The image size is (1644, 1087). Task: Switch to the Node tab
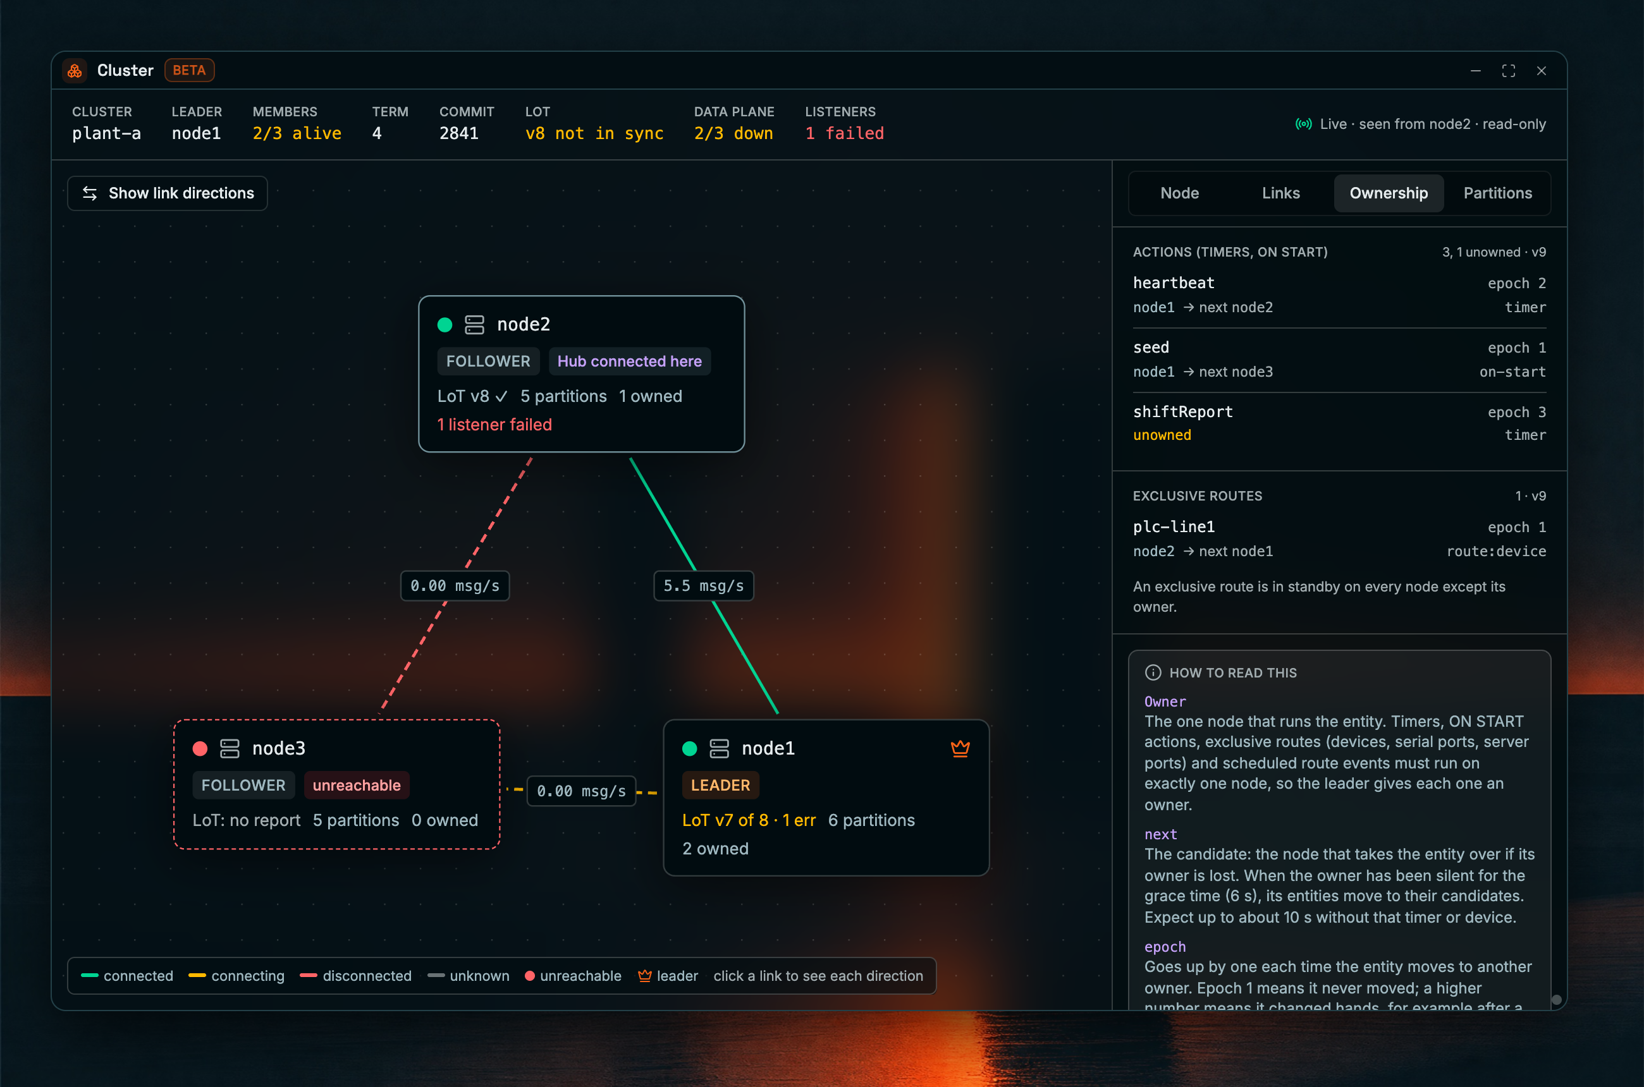pos(1179,193)
